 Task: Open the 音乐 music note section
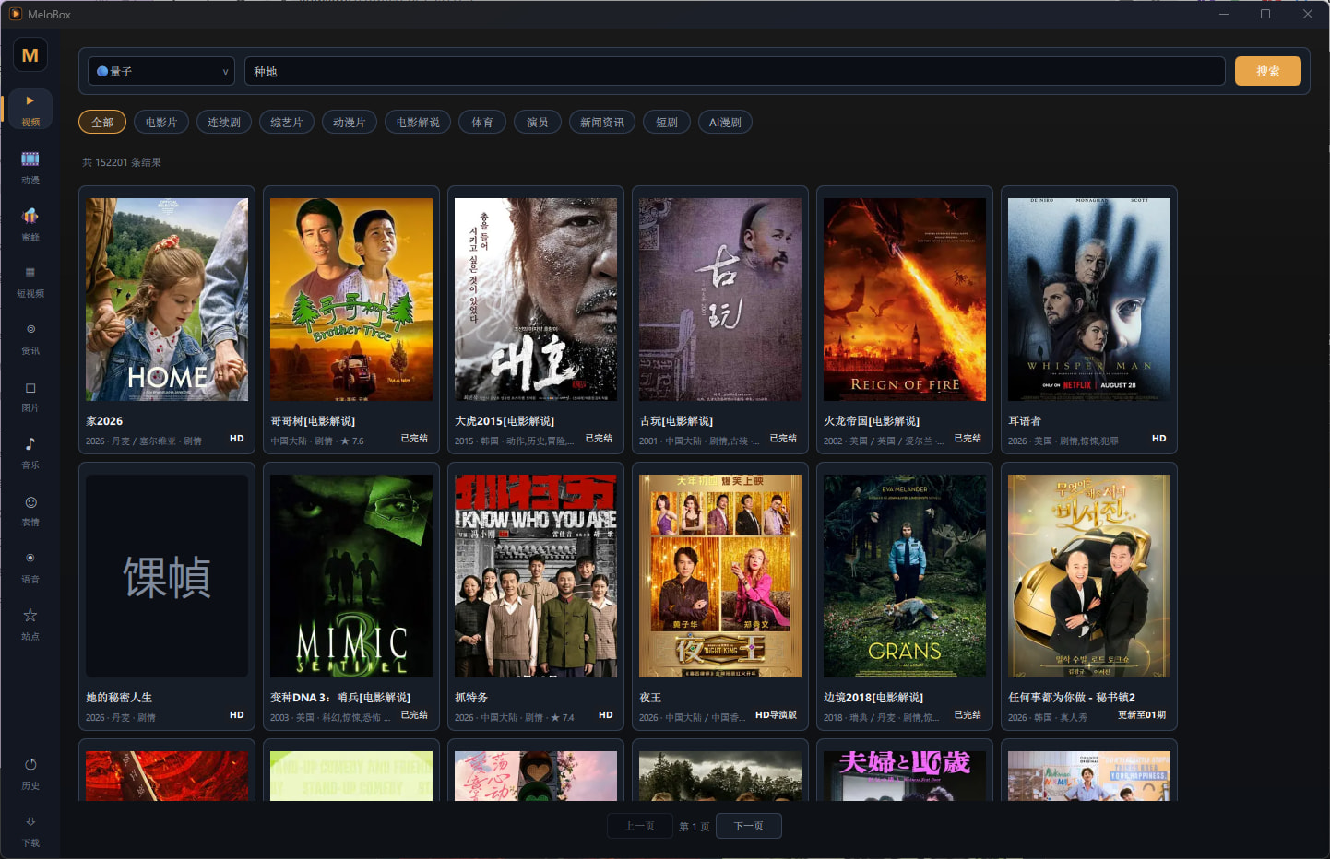point(30,453)
